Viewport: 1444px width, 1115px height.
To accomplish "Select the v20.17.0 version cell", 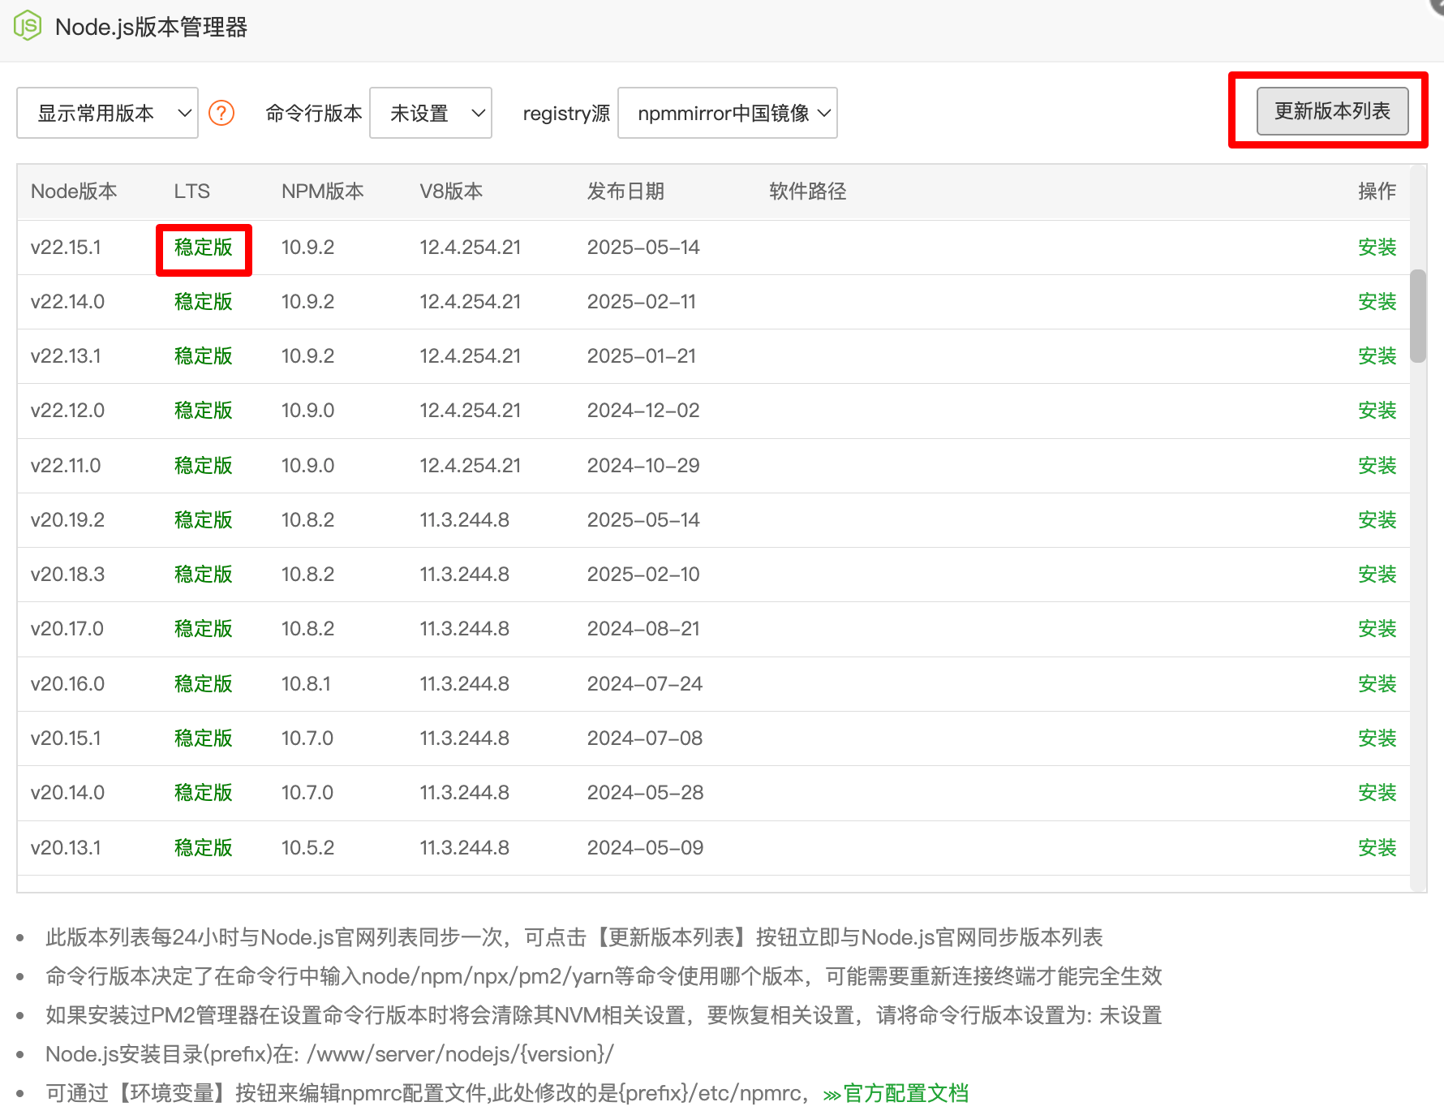I will [x=67, y=629].
